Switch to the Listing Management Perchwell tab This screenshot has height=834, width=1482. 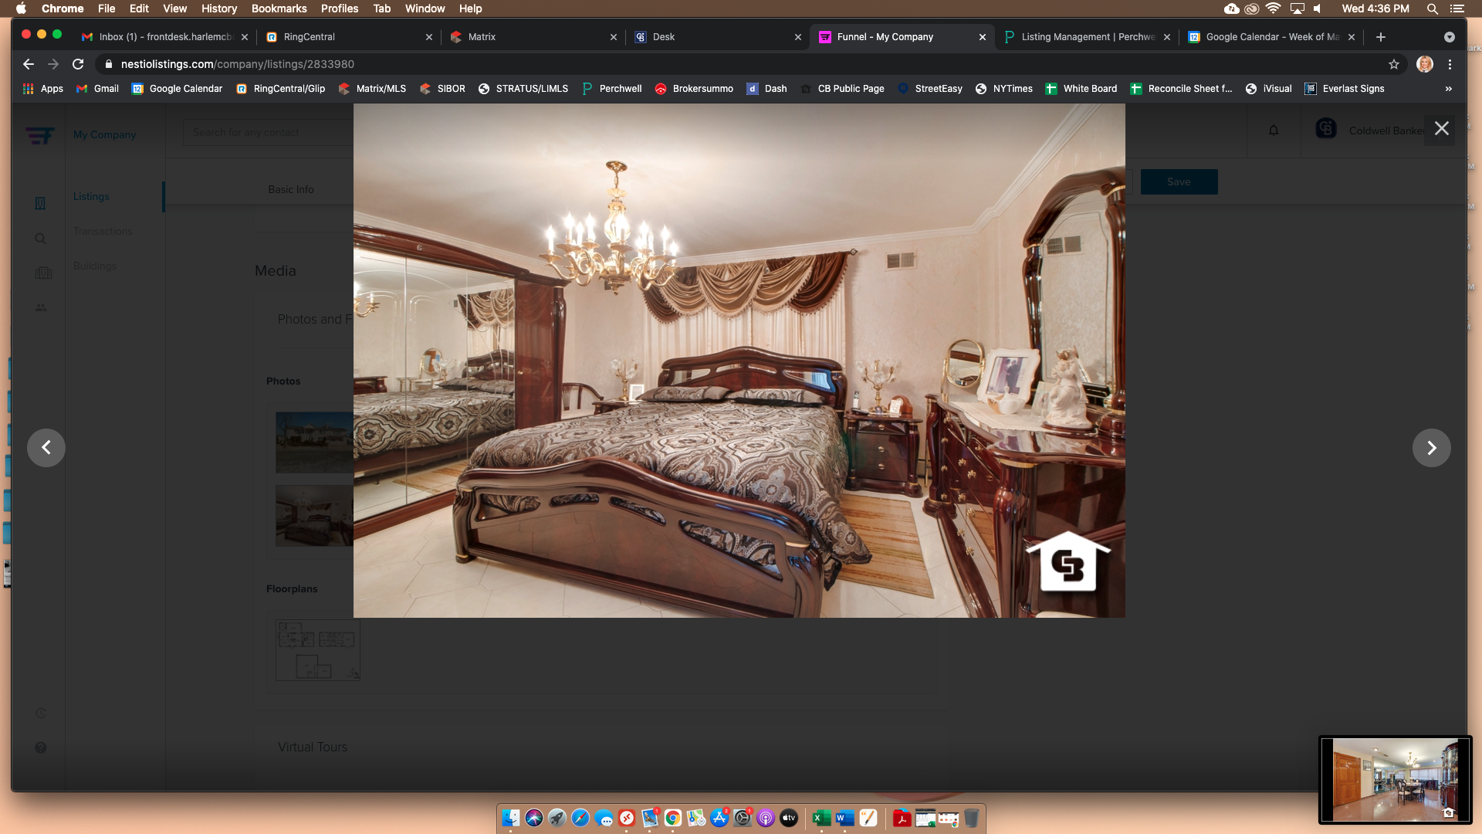pos(1087,37)
